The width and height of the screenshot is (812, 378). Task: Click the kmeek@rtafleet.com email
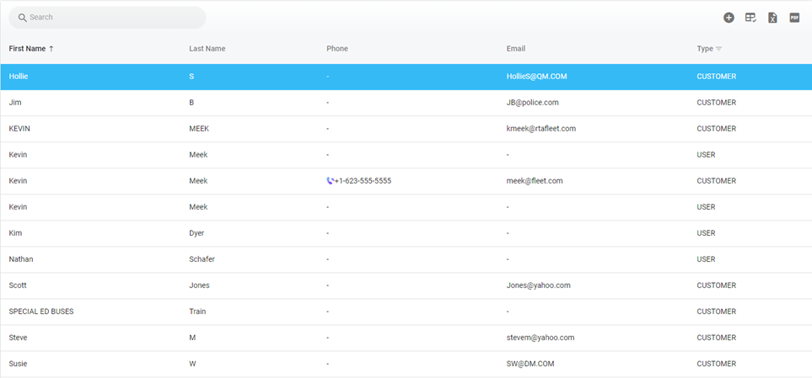(540, 129)
